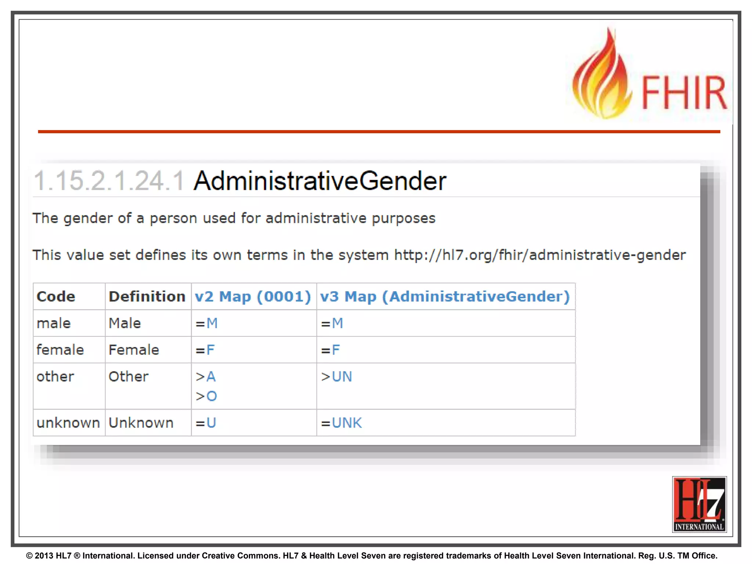Click the v2 F code link for female
Screen dimensions: 752x564
pyautogui.click(x=210, y=350)
